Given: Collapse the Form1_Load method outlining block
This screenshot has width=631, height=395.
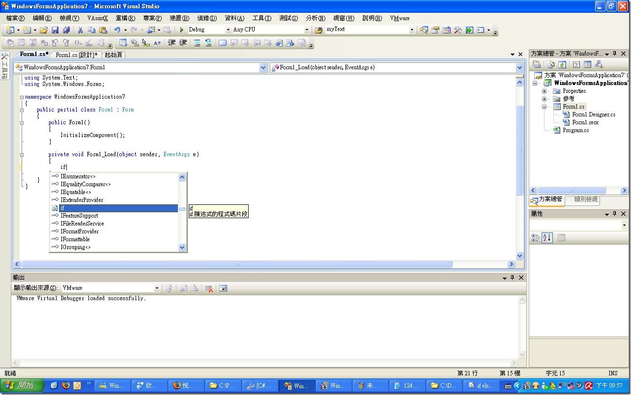Looking at the screenshot, I should 22,155.
